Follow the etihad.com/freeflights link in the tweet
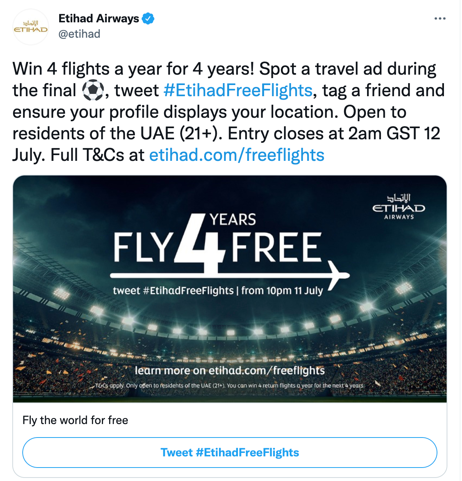The width and height of the screenshot is (462, 481). 237,155
